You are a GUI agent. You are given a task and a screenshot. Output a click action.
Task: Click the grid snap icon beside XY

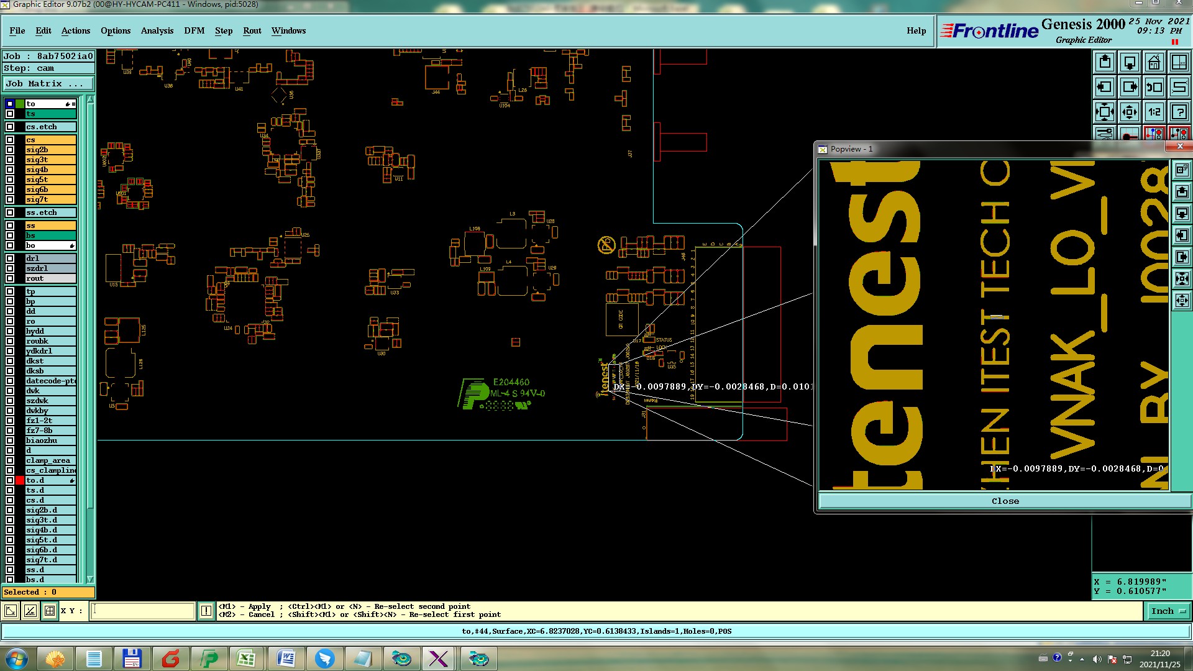49,611
